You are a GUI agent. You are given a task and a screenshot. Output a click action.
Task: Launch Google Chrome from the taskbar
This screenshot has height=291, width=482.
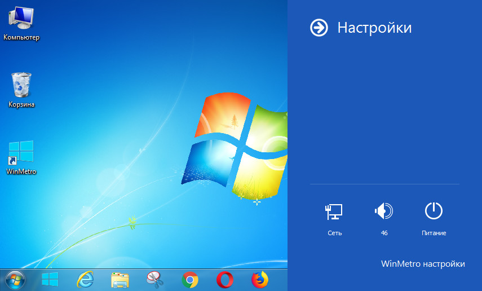click(x=190, y=279)
